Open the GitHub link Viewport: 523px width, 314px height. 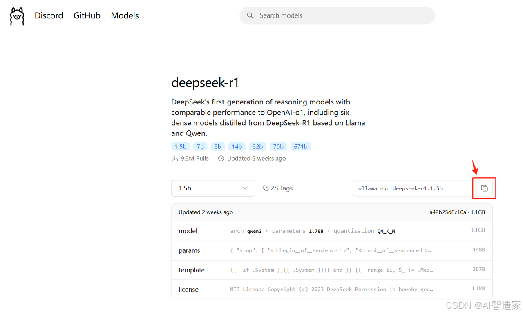(87, 15)
